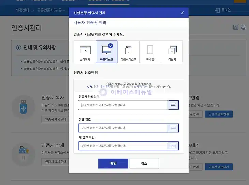Click the print icon on background page

[244, 27]
